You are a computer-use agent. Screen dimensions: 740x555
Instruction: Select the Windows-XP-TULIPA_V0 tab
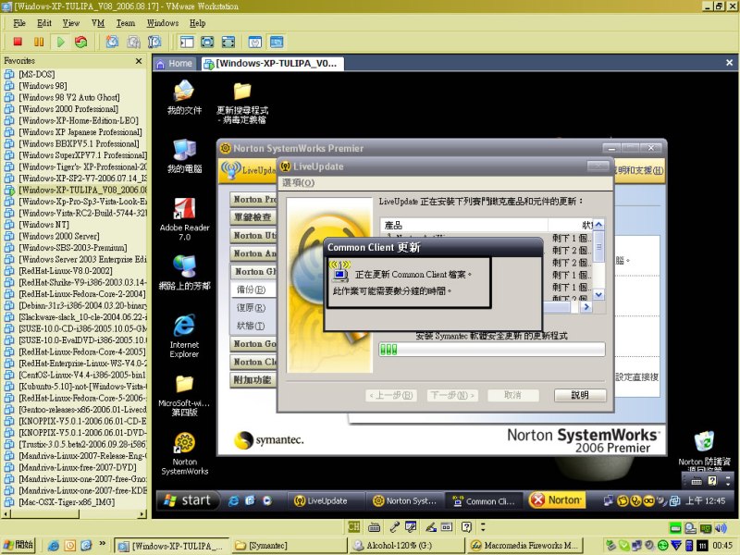[272, 63]
